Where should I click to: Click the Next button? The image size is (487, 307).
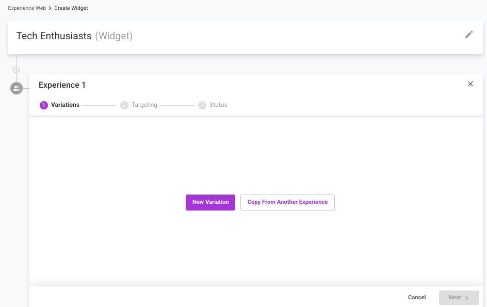click(x=459, y=298)
